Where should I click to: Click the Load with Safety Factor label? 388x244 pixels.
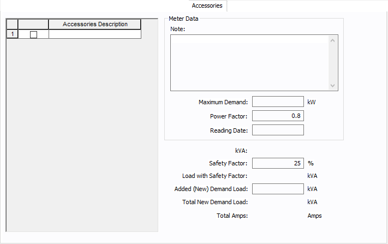click(215, 176)
